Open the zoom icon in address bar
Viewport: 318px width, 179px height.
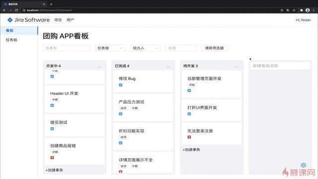click(282, 10)
